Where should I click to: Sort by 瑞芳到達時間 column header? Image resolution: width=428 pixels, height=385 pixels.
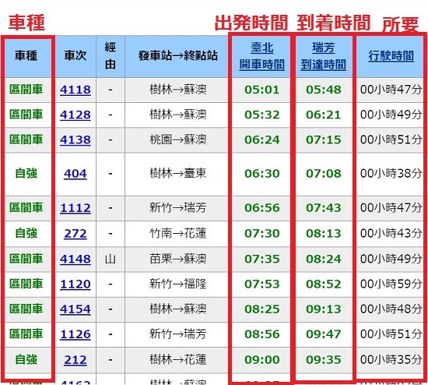[324, 56]
